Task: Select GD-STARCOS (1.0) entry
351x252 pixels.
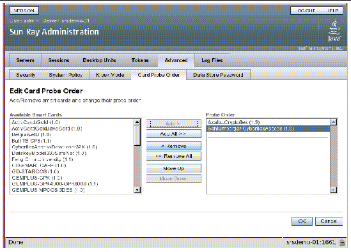Action: coord(72,171)
